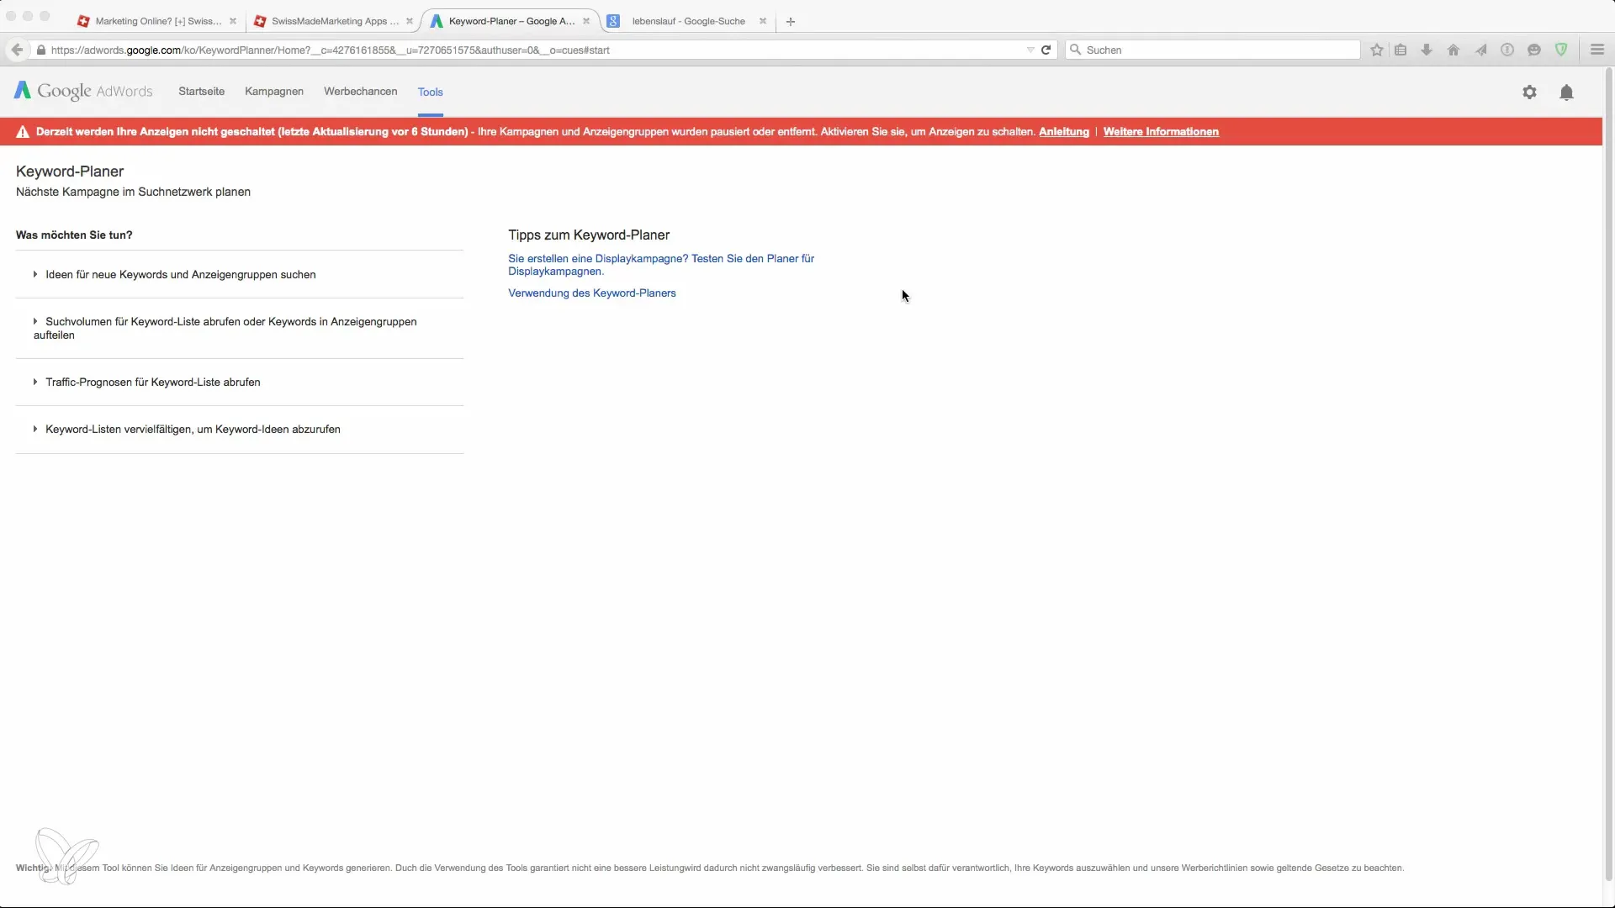Viewport: 1615px width, 908px height.
Task: Click the green shield extension icon
Action: [1561, 50]
